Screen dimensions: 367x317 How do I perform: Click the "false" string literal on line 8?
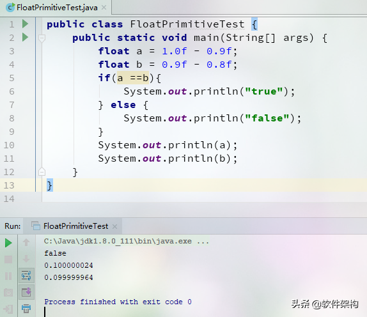(267, 118)
